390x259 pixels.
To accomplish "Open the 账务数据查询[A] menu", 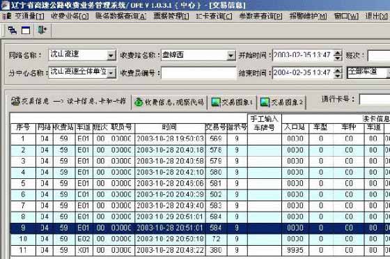I will coord(121,17).
